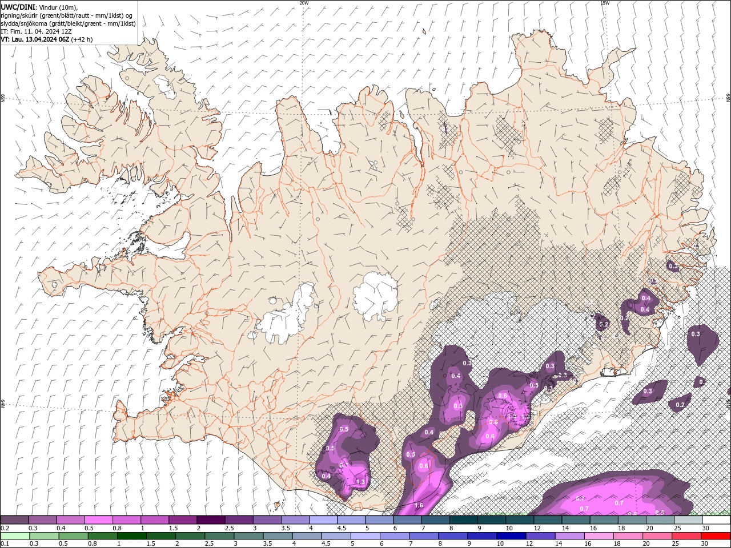Pick the upper-row legend swatch labeled 0.8

coord(127,519)
